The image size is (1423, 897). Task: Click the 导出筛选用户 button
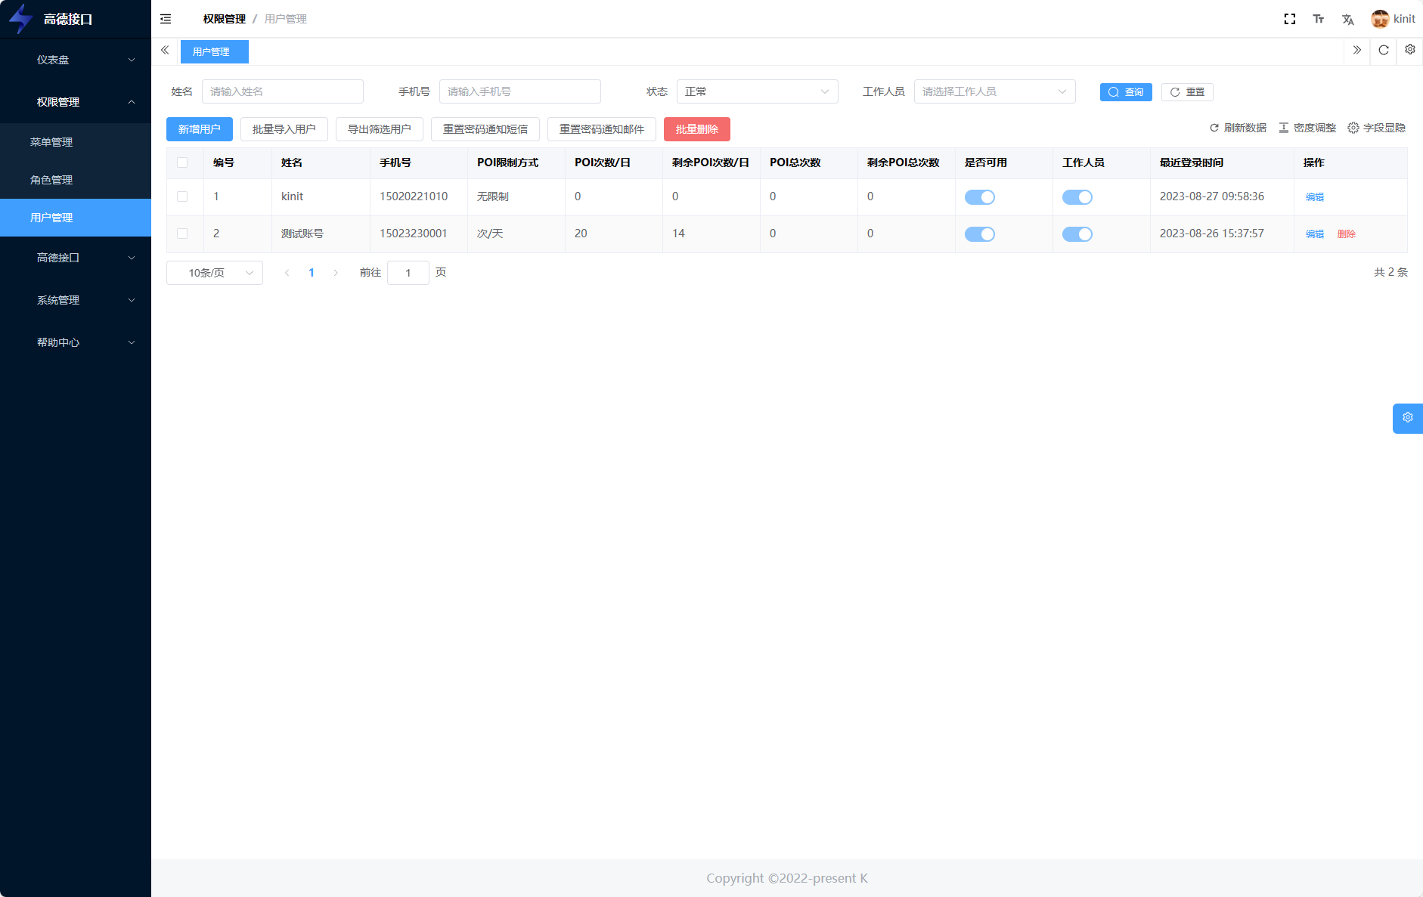pos(380,129)
